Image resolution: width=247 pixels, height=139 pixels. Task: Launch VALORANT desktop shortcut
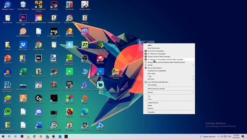click(x=54, y=6)
